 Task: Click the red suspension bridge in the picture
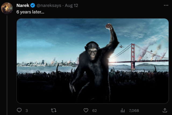[x=138, y=57]
